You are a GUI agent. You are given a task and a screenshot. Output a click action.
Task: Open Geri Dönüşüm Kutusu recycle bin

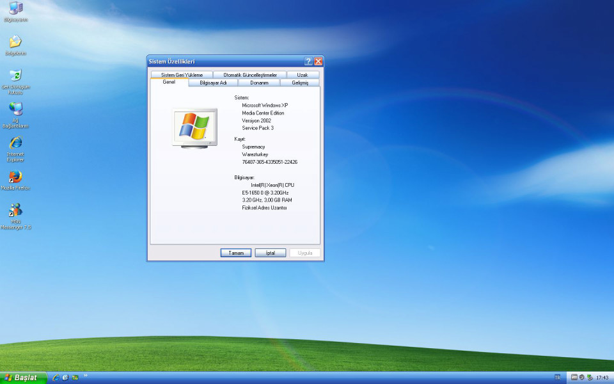(15, 76)
